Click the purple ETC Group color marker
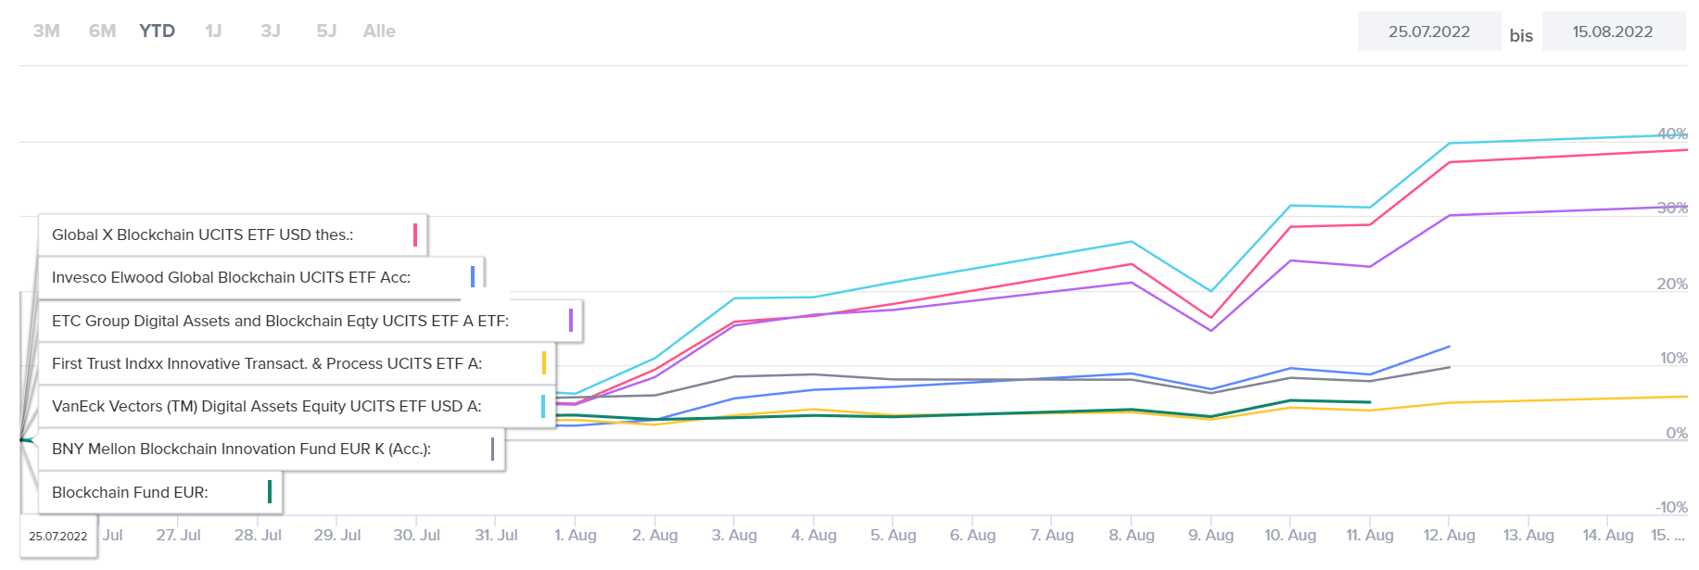This screenshot has width=1699, height=570. pyautogui.click(x=571, y=321)
